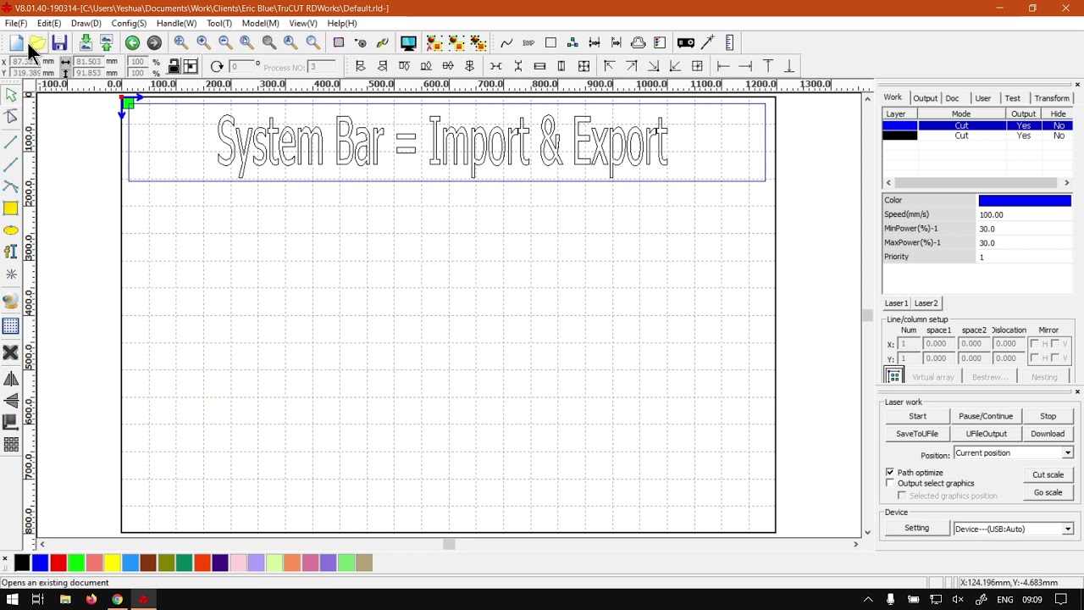
Task: Select the yellow Rectangle drawing tool
Action: tap(11, 208)
